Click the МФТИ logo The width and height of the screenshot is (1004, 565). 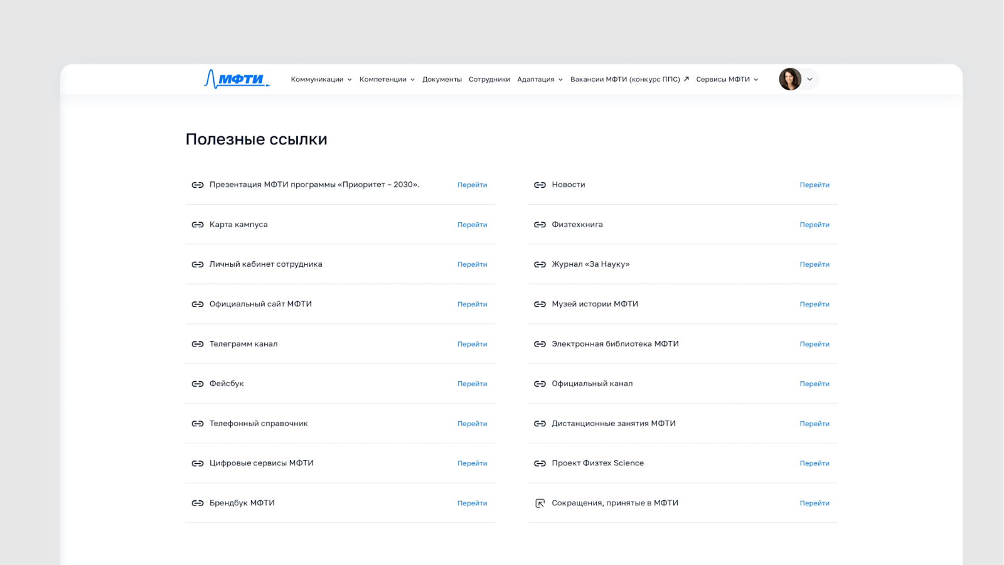tap(237, 79)
